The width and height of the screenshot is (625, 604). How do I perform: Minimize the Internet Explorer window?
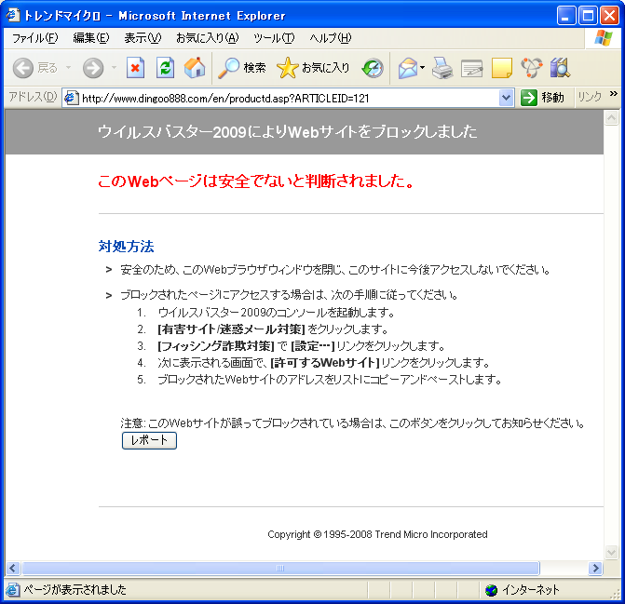point(566,16)
